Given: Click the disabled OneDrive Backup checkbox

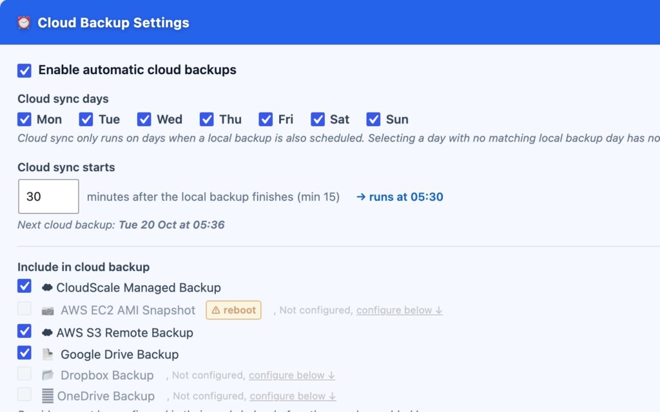Looking at the screenshot, I should click(24, 395).
